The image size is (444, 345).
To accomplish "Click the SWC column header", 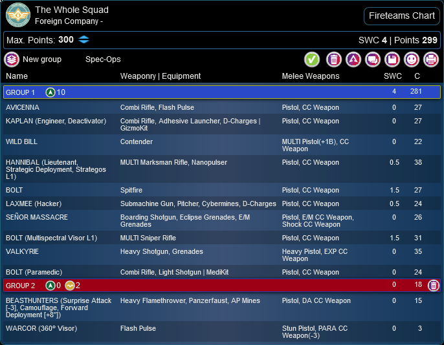I will [x=393, y=76].
